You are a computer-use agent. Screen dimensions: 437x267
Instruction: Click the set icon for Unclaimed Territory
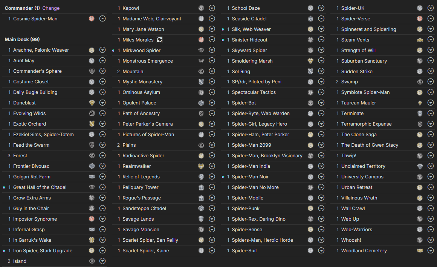pos(420,166)
